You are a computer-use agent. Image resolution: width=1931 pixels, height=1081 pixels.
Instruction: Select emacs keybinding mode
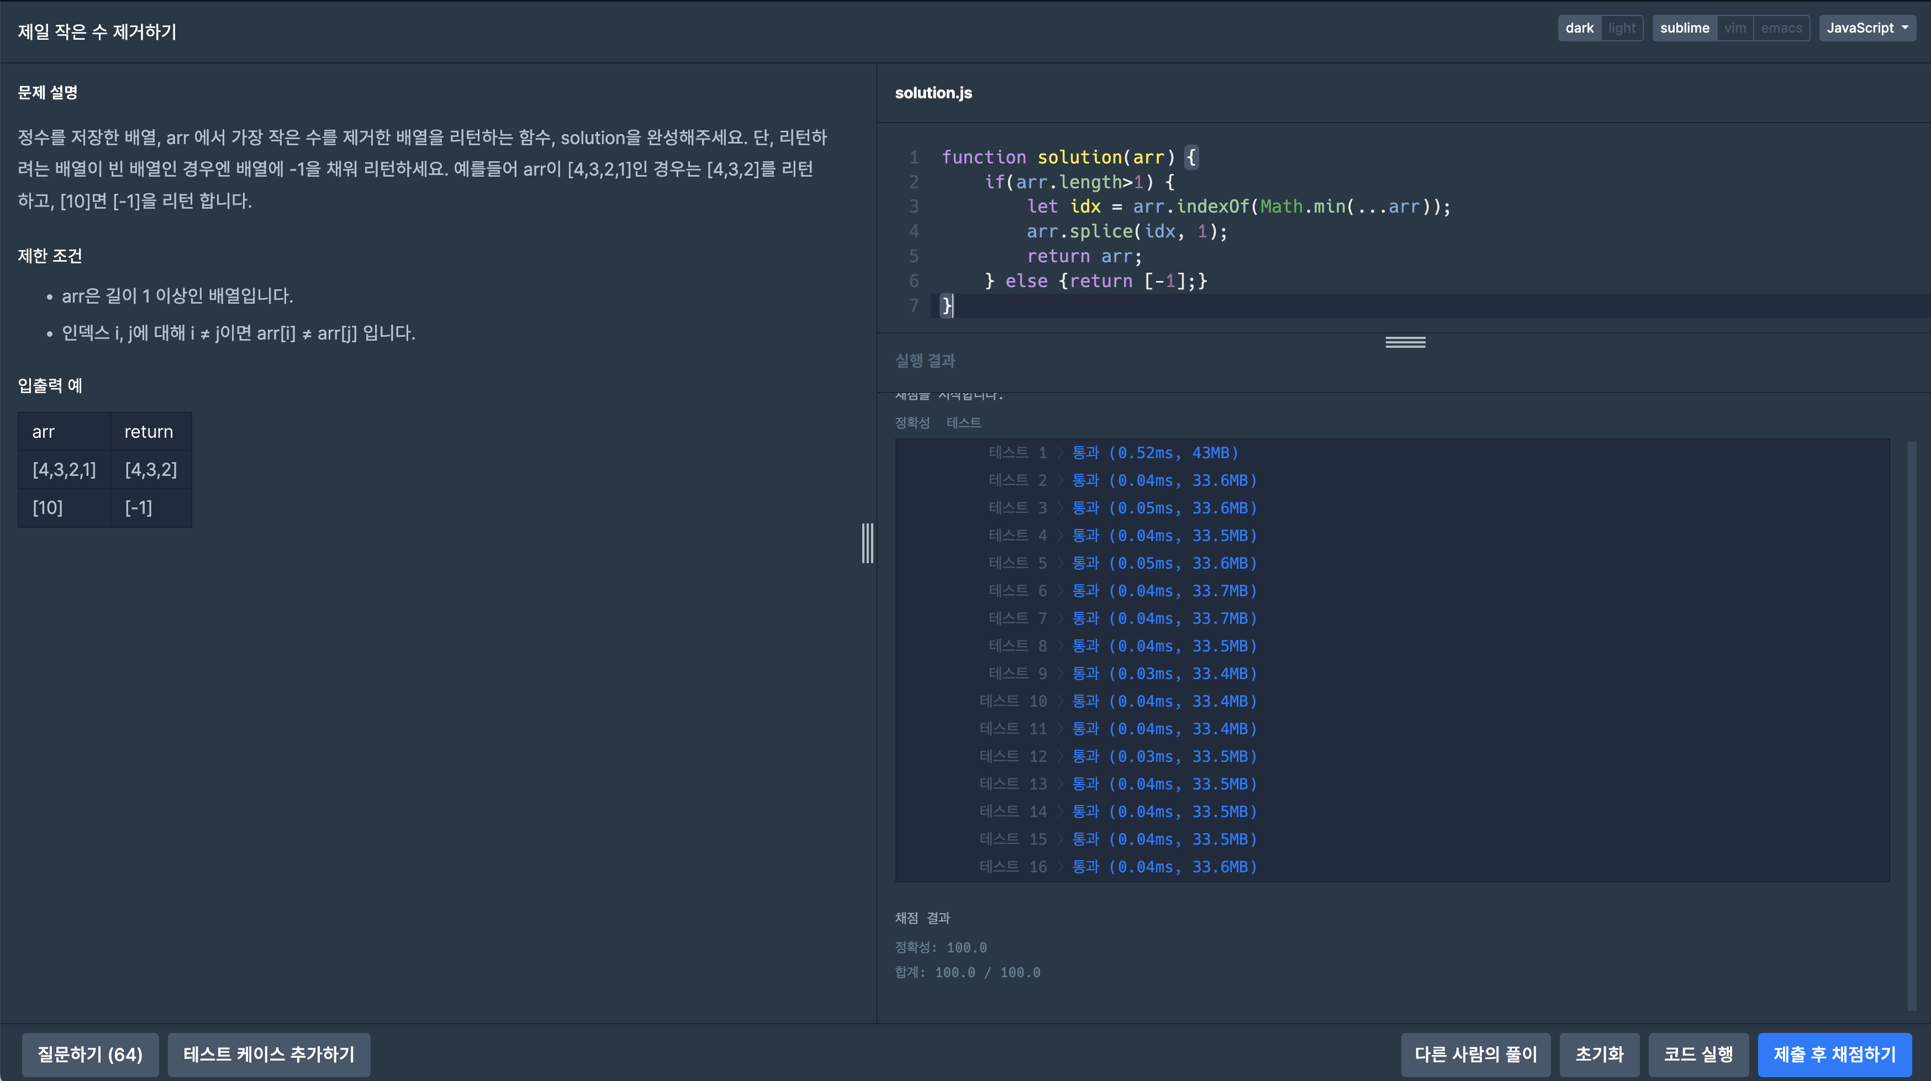click(x=1781, y=28)
